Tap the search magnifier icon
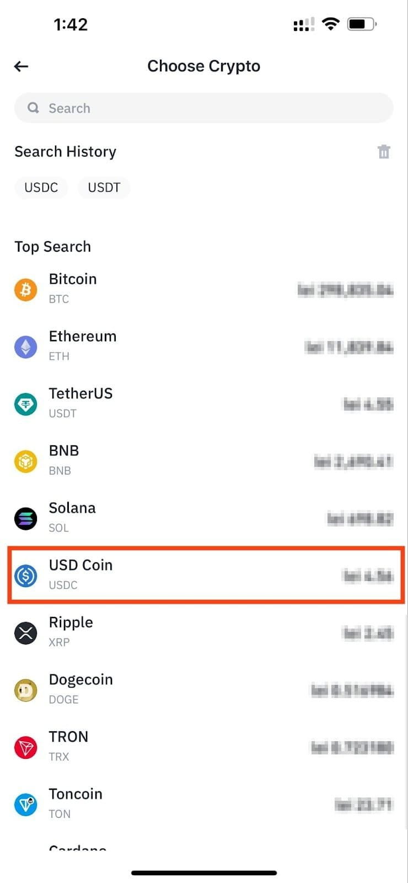This screenshot has height=883, width=408. tap(34, 108)
